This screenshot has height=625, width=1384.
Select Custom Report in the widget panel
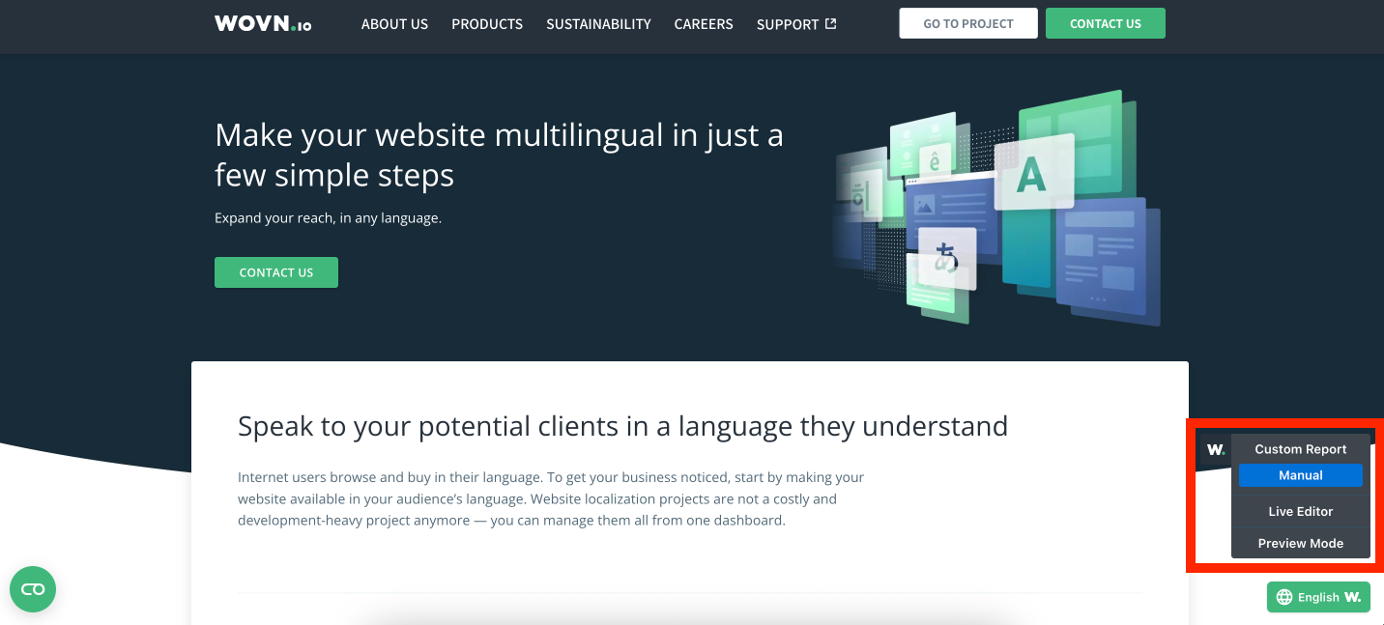(1300, 449)
